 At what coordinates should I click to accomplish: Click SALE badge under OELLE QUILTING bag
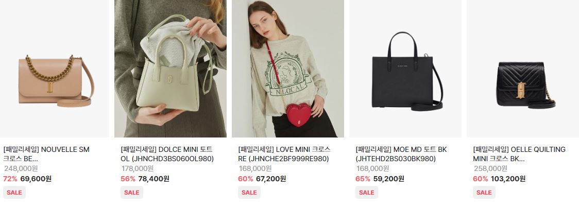click(484, 192)
